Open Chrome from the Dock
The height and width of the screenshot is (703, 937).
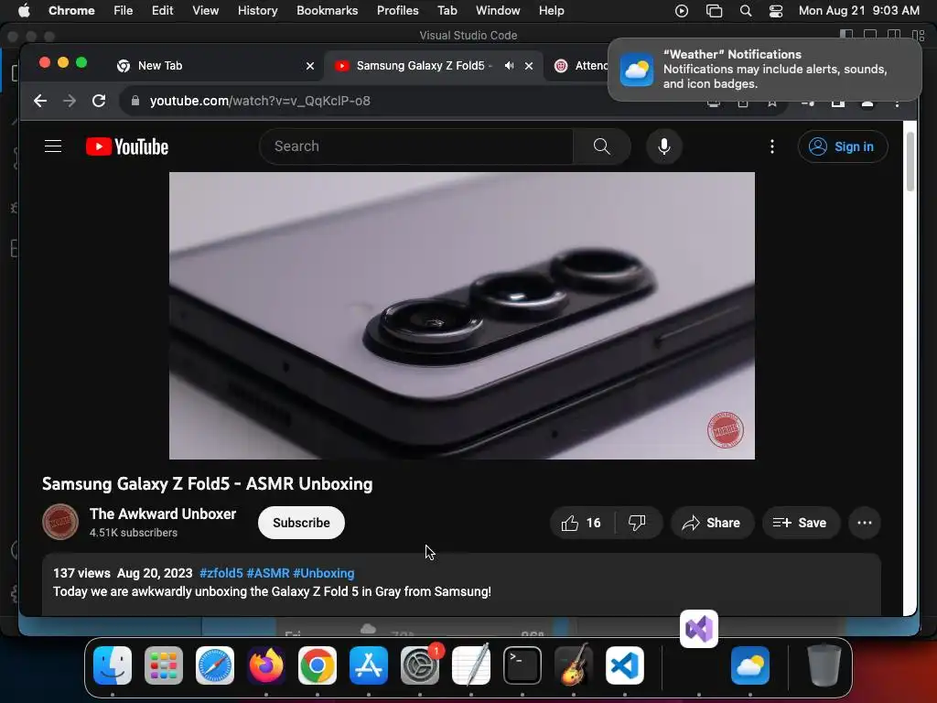pyautogui.click(x=318, y=665)
